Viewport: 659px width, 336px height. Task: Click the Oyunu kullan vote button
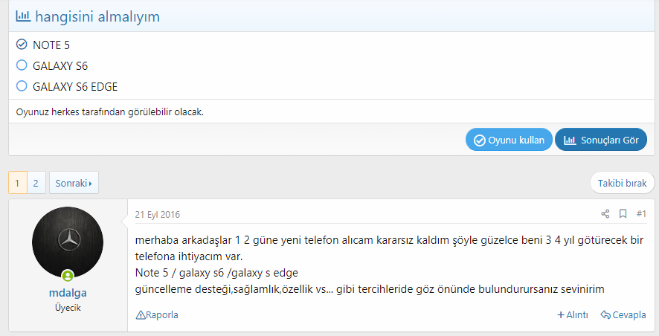pyautogui.click(x=509, y=140)
